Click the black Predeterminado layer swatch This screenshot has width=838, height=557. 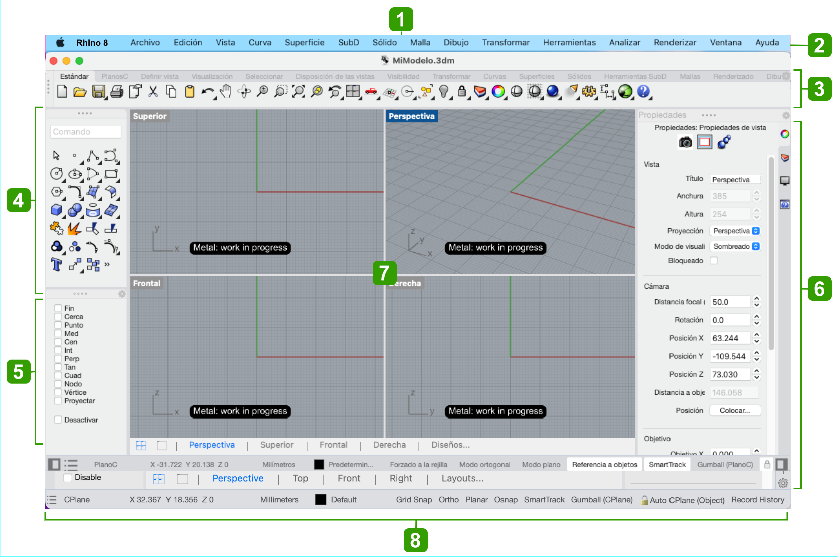click(x=319, y=465)
